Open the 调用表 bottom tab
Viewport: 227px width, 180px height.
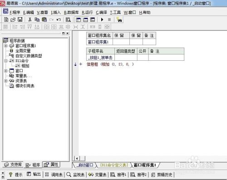point(54,175)
